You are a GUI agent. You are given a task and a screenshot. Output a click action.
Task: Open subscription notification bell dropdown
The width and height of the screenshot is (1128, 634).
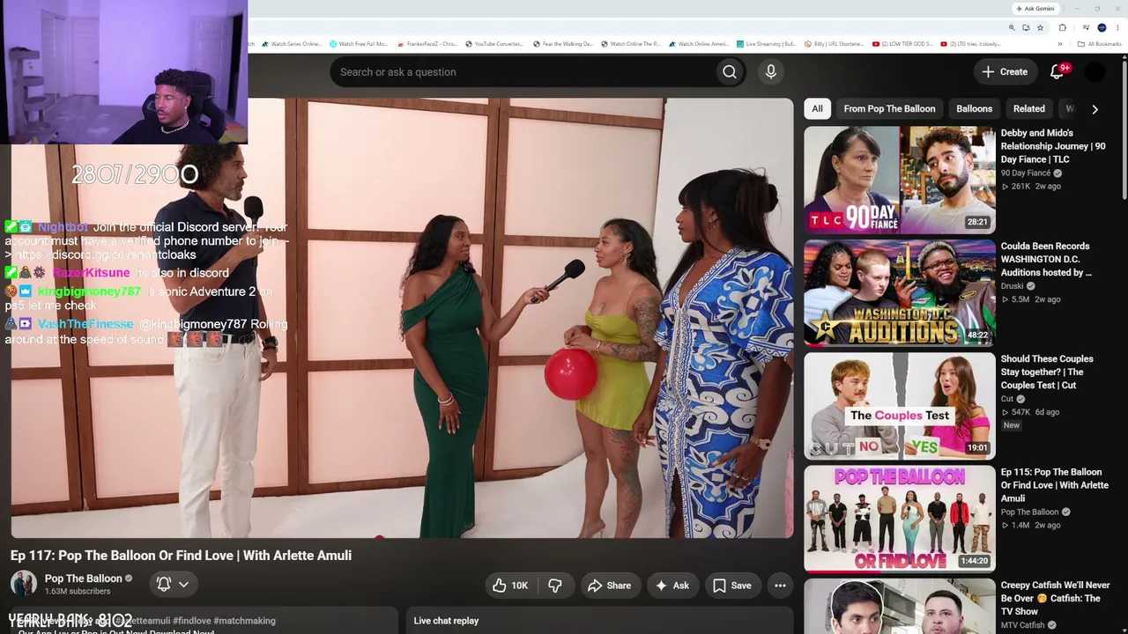(x=173, y=584)
